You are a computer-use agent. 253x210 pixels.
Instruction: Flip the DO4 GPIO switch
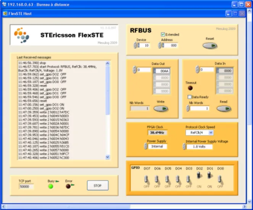[178, 179]
